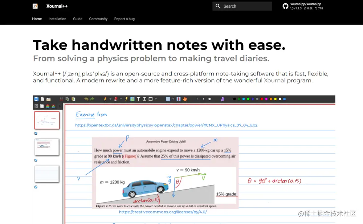This screenshot has width=363, height=224.
Task: Click the layers stack icon
Action: [48, 106]
